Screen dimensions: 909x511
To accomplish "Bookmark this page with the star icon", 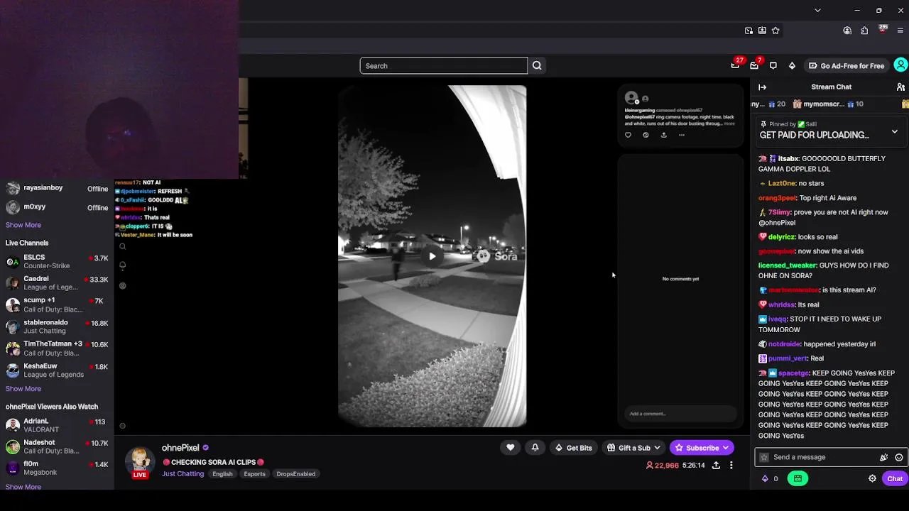I will coord(775,31).
